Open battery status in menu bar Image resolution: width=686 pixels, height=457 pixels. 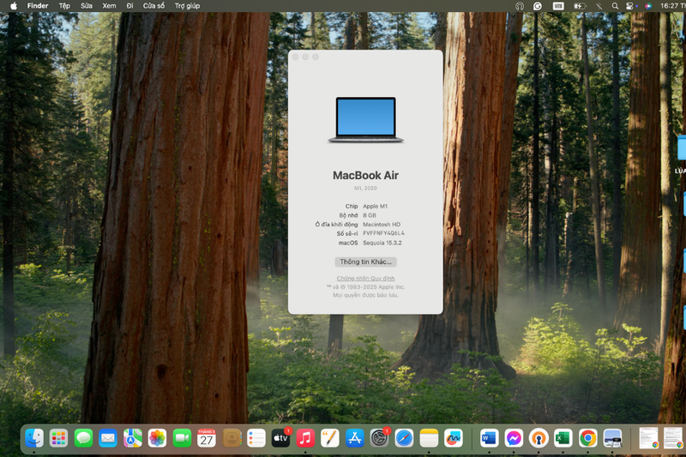[580, 6]
